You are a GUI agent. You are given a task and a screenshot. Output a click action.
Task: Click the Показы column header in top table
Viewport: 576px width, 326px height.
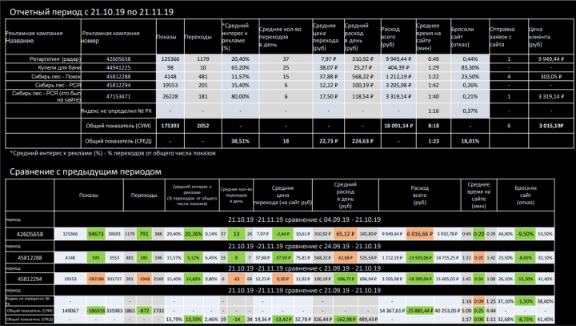tap(166, 37)
